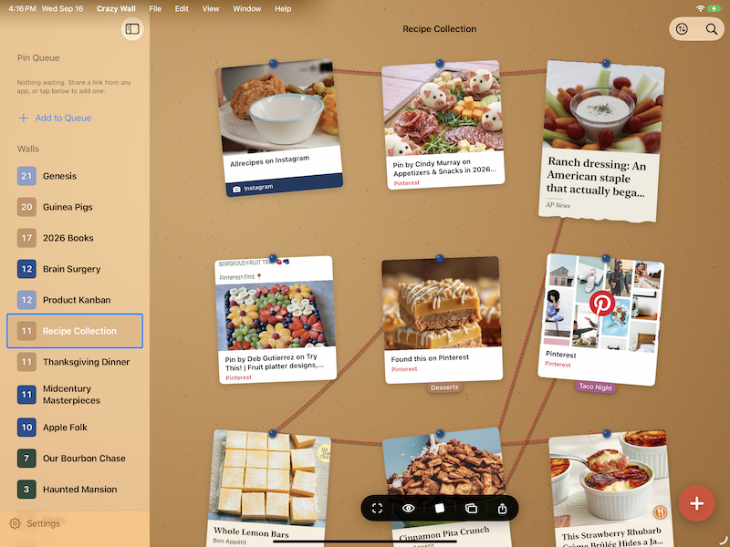This screenshot has width=730, height=547.
Task: Select the stacked cards icon in the floating toolbar
Action: [471, 508]
